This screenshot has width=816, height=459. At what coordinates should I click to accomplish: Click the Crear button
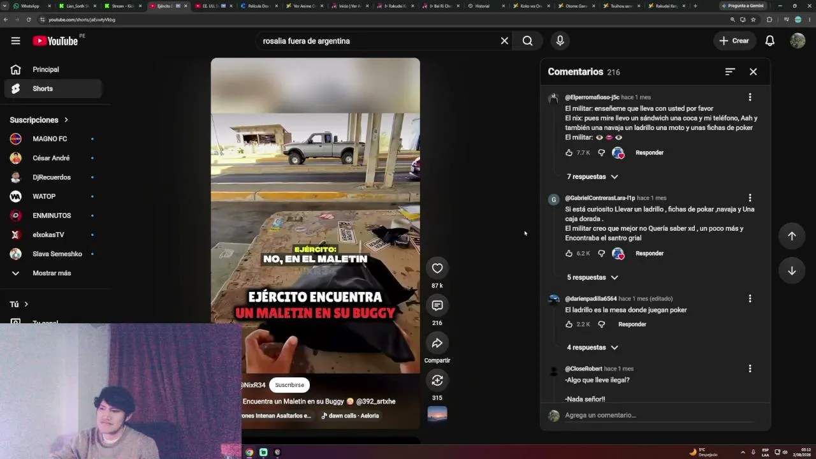click(734, 41)
